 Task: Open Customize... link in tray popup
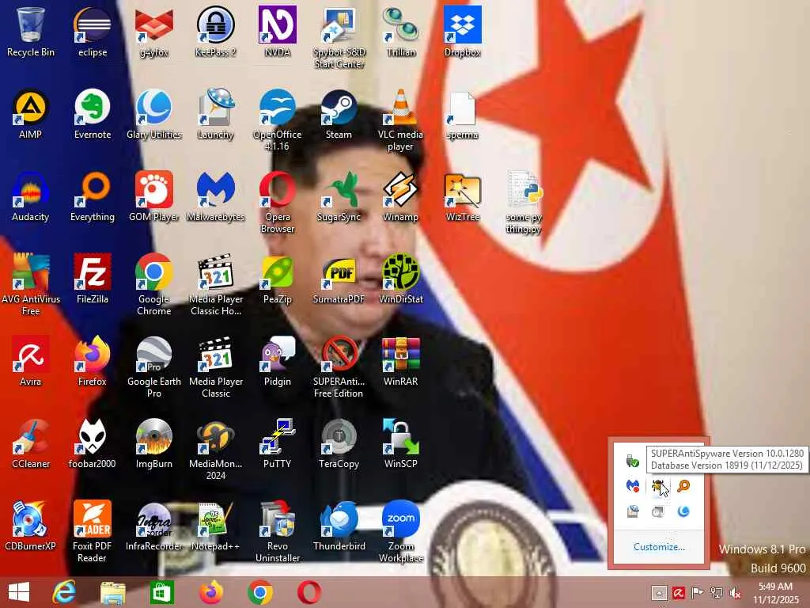(x=659, y=547)
